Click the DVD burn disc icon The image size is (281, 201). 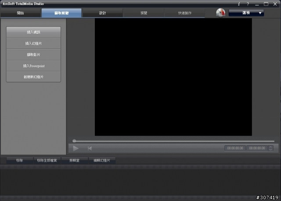[220, 13]
